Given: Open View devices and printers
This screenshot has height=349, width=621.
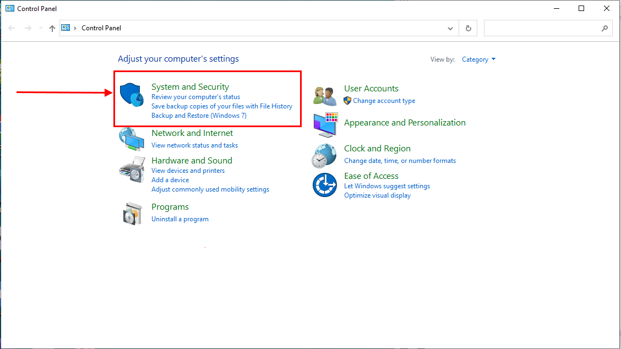Looking at the screenshot, I should (x=188, y=171).
